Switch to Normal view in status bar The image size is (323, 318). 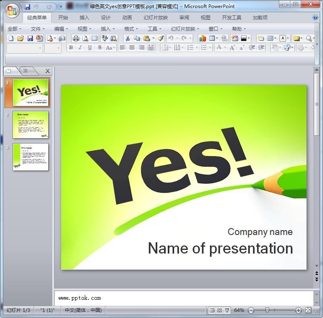click(212, 310)
